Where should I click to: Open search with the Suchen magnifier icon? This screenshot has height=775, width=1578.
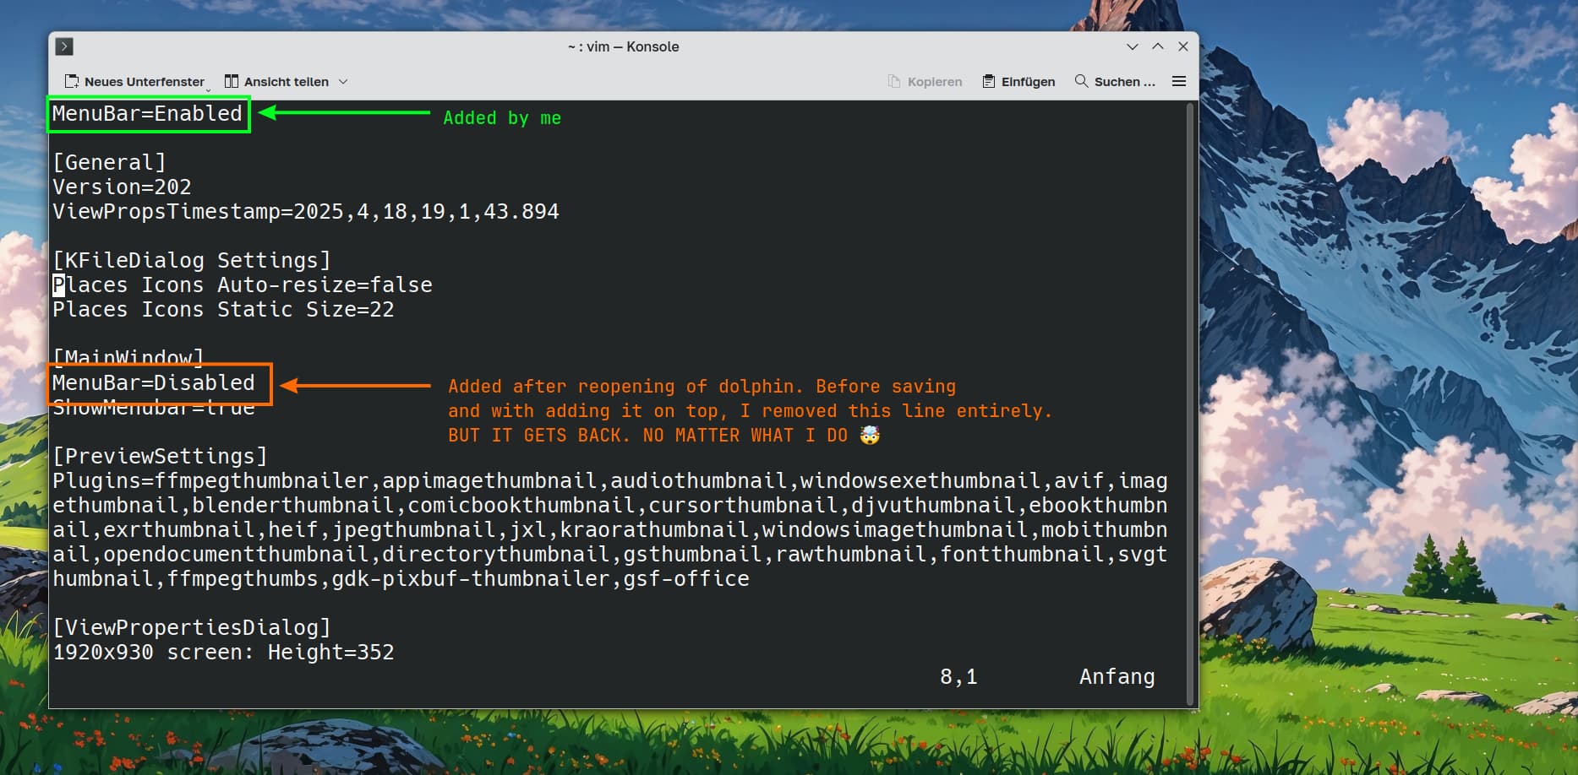[1081, 81]
